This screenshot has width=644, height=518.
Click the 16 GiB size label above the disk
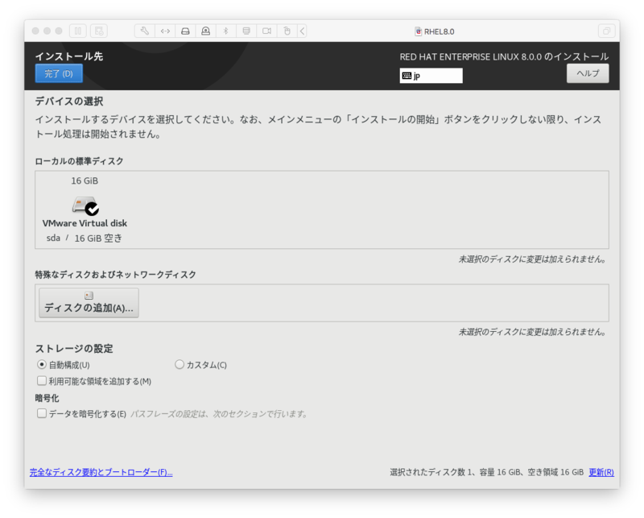(x=85, y=181)
